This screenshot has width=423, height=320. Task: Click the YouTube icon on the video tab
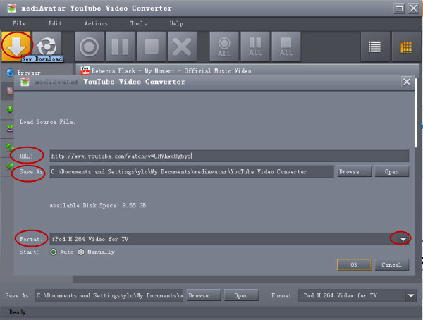tap(85, 70)
